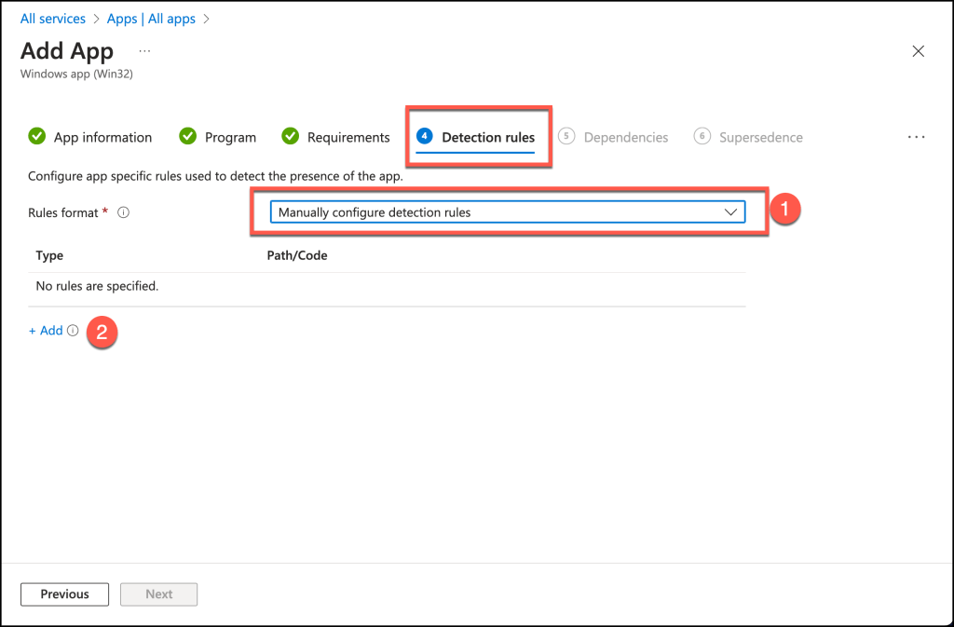Open the ellipsis menu beside Add App title
This screenshot has height=627, width=954.
(144, 50)
